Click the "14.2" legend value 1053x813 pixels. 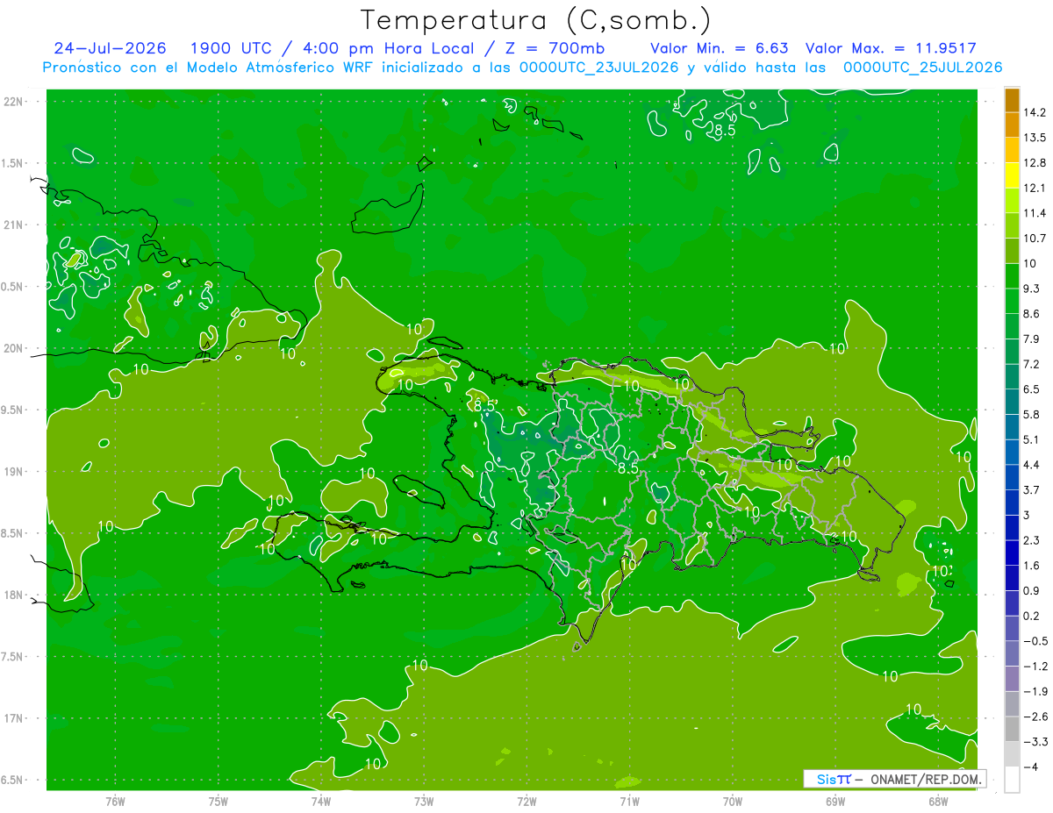(x=1035, y=112)
